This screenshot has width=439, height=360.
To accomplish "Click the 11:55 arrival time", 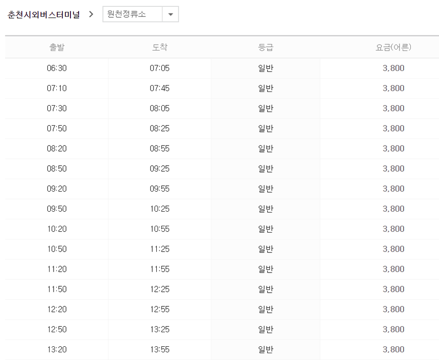I will 160,269.
